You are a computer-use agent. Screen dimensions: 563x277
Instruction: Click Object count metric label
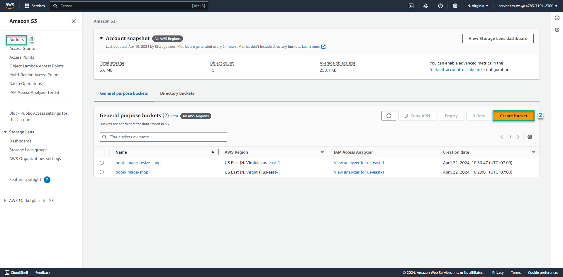tap(222, 63)
